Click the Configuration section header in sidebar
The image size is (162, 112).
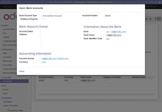7,49
